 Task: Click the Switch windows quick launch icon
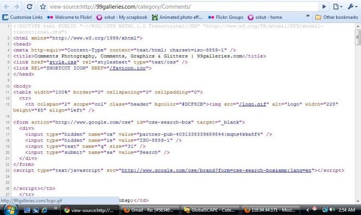[36, 210]
